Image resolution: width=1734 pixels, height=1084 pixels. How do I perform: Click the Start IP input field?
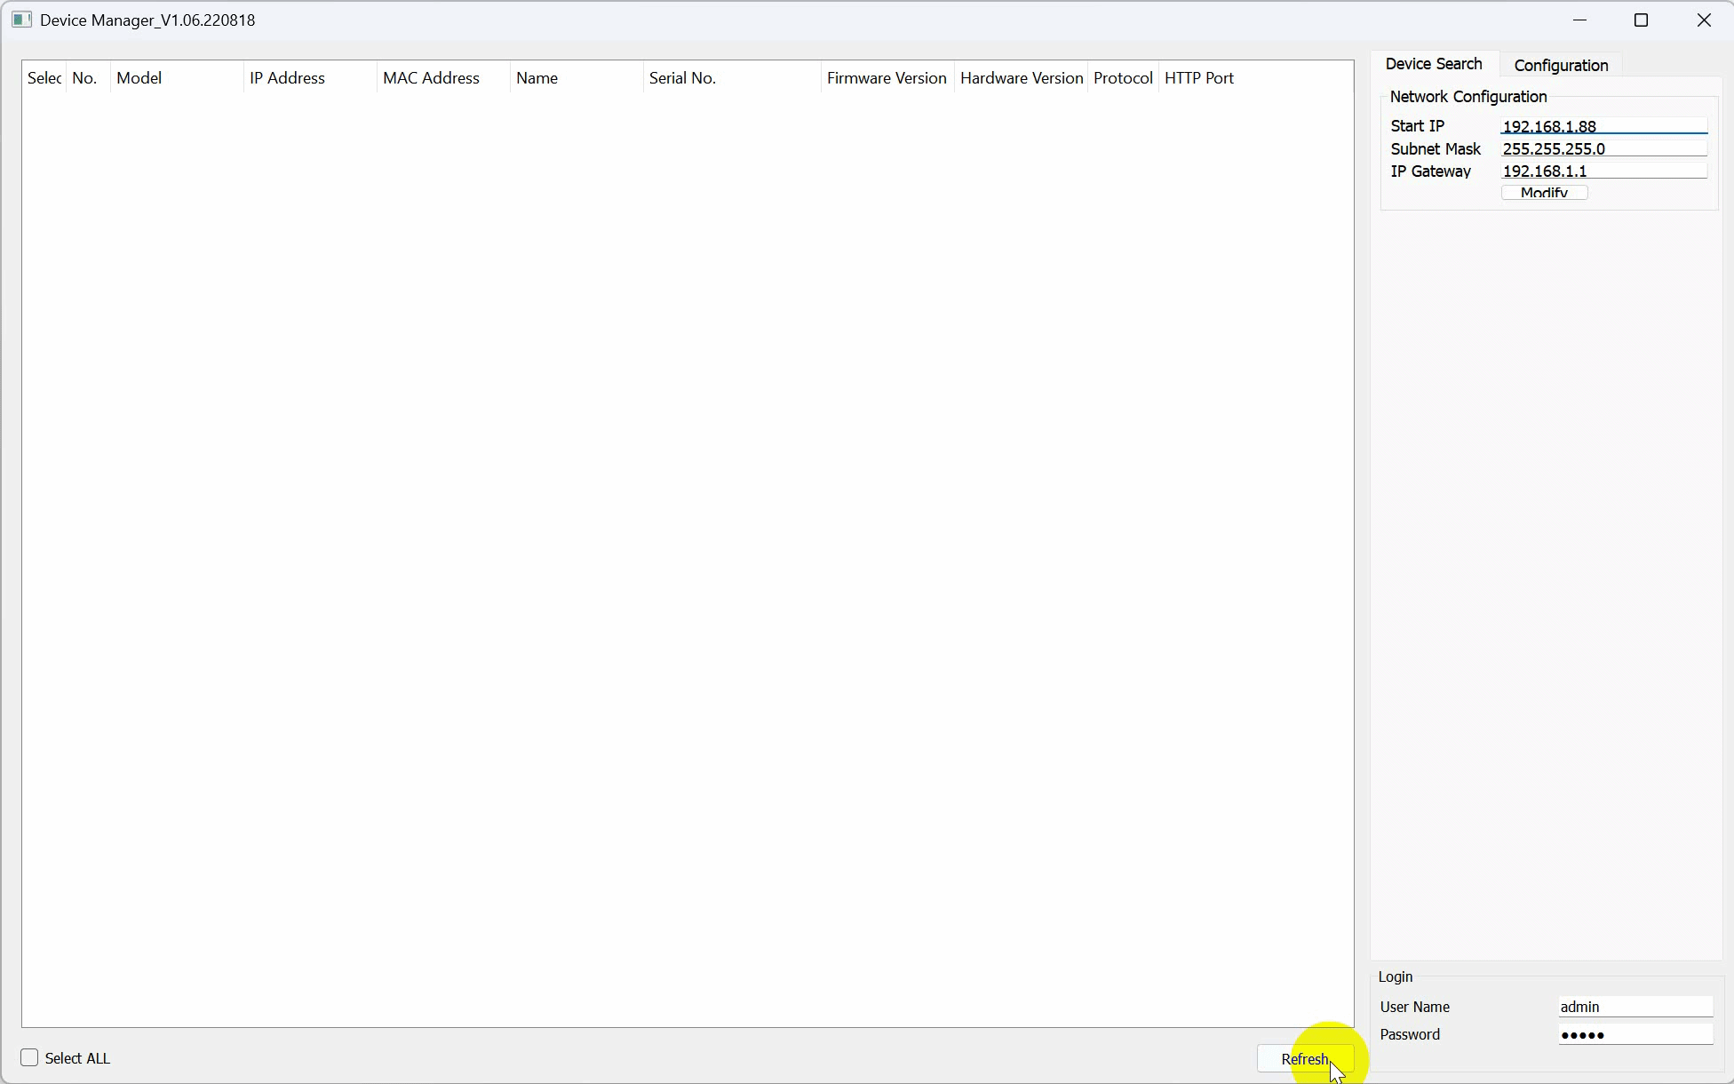coord(1603,126)
